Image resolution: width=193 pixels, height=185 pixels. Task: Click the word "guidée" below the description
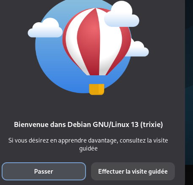(x=88, y=148)
